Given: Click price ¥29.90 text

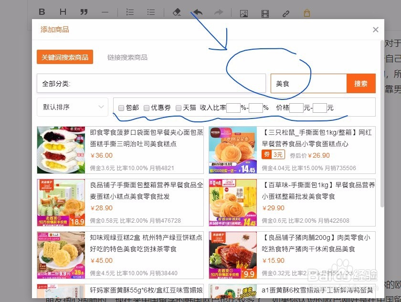Looking at the screenshot, I should 273,208.
